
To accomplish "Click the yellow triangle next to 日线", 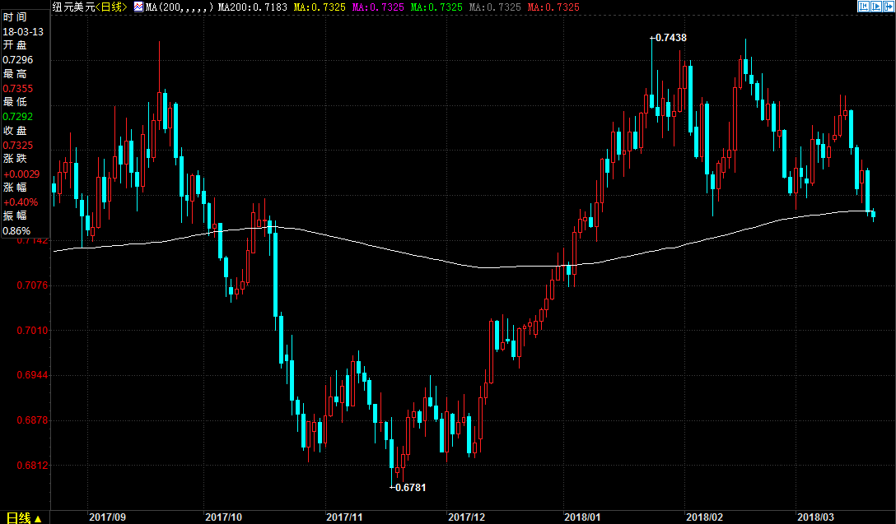I will [38, 518].
